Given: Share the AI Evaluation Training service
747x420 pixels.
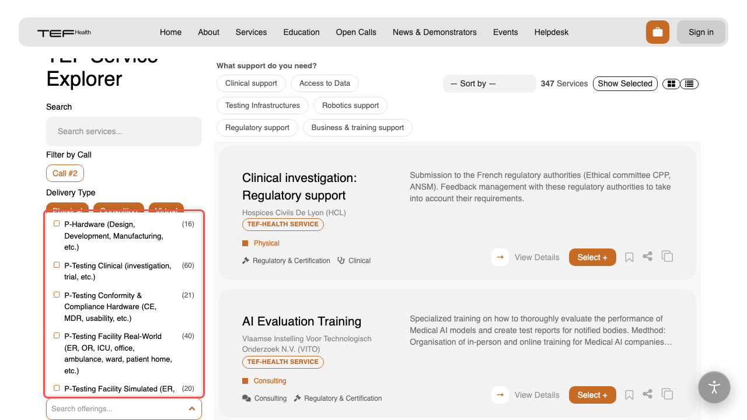Looking at the screenshot, I should [647, 394].
